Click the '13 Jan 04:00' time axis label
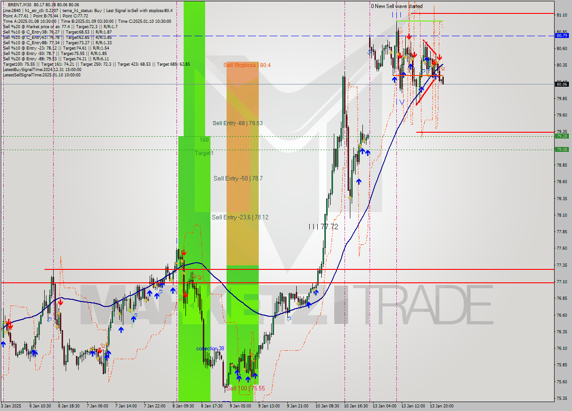This screenshot has width=572, height=411. click(x=385, y=406)
